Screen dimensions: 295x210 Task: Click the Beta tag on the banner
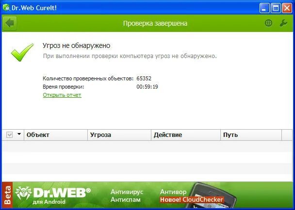[x=7, y=195]
